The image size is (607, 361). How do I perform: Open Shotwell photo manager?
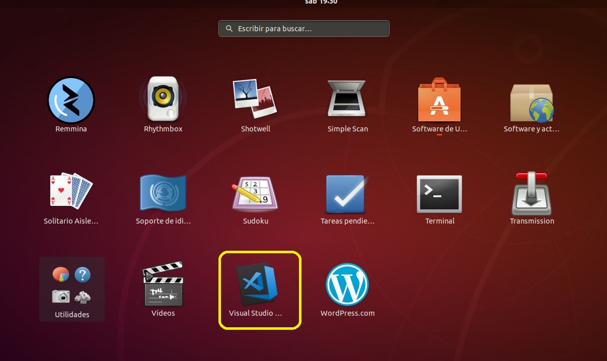[x=255, y=99]
